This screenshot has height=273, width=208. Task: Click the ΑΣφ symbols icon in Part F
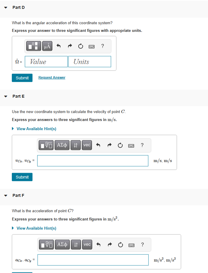(x=62, y=244)
